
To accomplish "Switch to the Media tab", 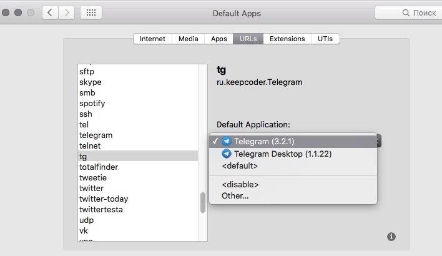I will pyautogui.click(x=189, y=39).
